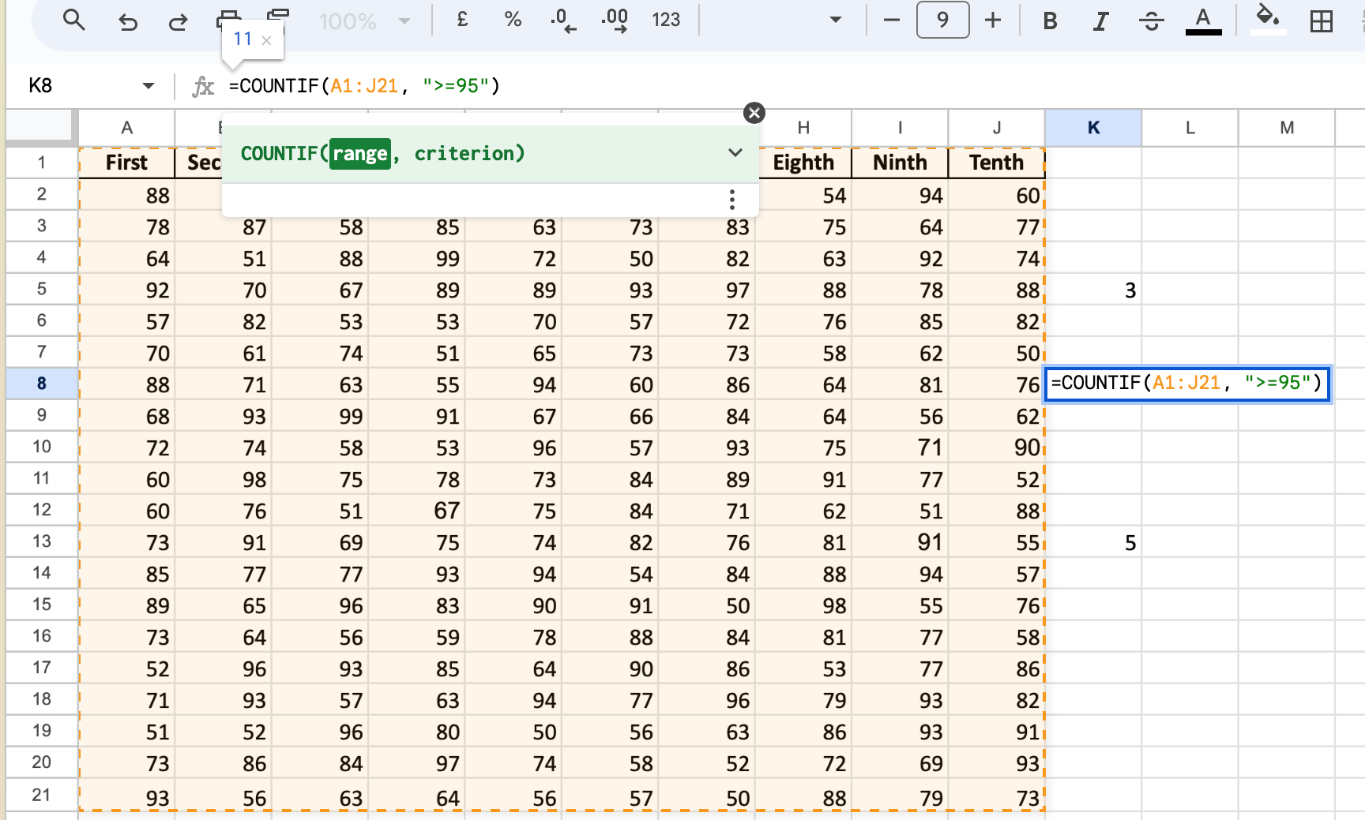This screenshot has width=1365, height=820.
Task: Close the COUNTIF formula help popup
Action: tap(754, 113)
